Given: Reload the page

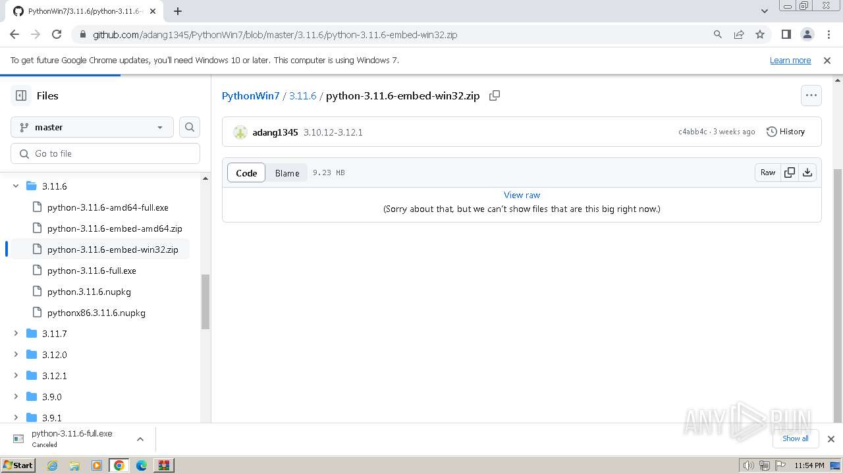Looking at the screenshot, I should click(x=57, y=34).
